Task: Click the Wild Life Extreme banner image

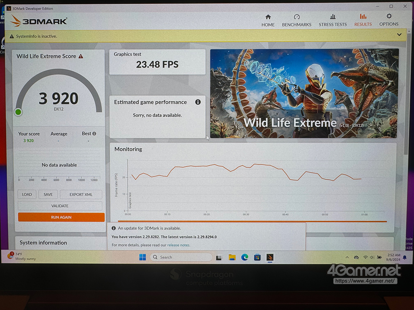Action: 304,93
